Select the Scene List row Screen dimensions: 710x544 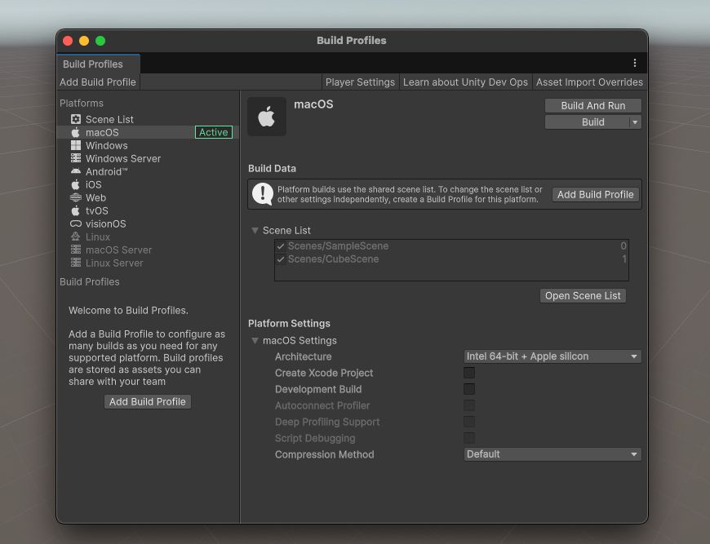(x=148, y=119)
